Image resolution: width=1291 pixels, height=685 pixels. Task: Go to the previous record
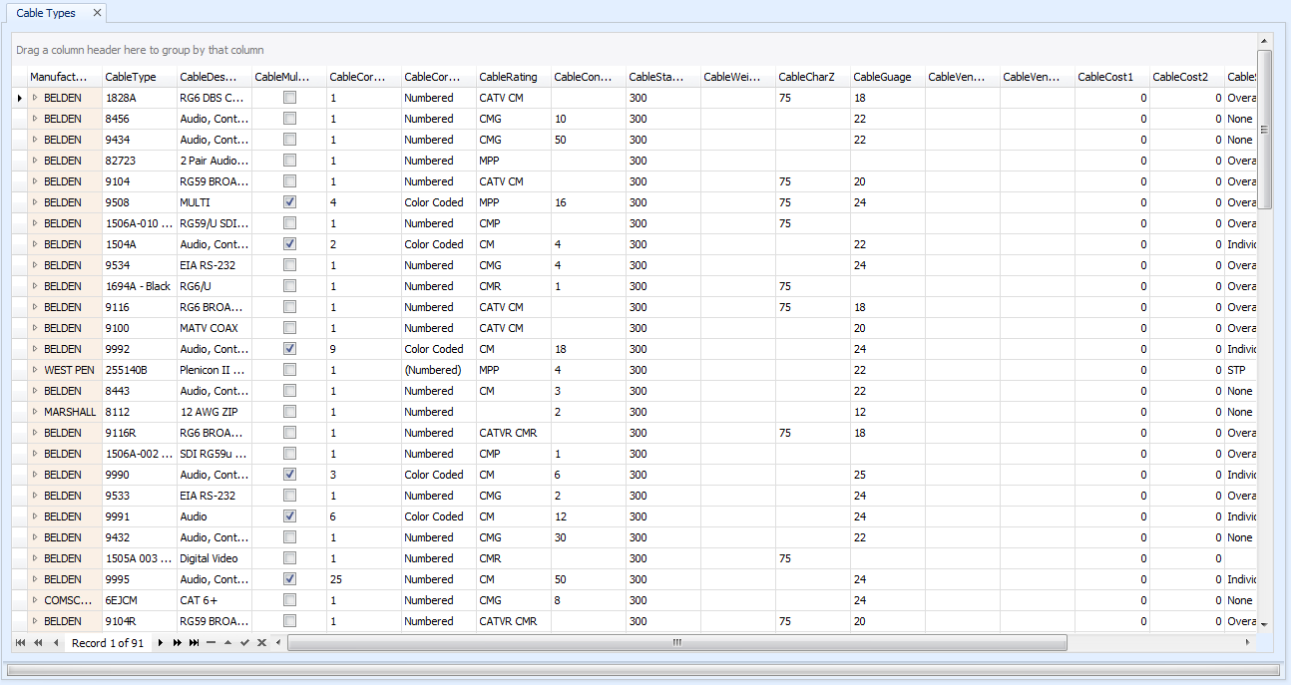[x=56, y=643]
